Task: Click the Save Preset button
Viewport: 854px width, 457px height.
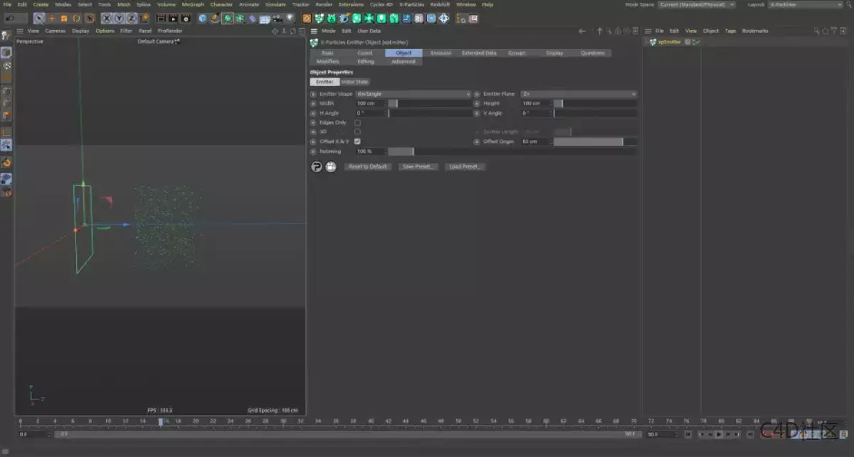Action: pyautogui.click(x=418, y=166)
